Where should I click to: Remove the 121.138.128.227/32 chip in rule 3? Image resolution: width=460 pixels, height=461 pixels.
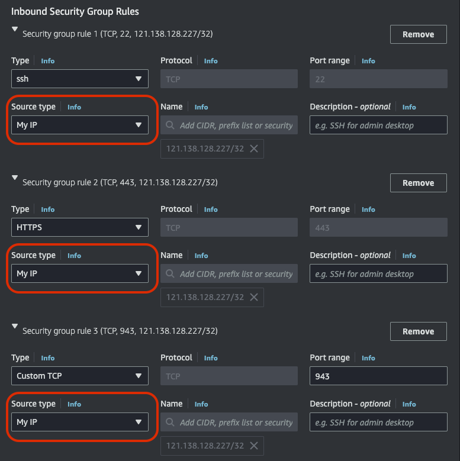(x=254, y=446)
